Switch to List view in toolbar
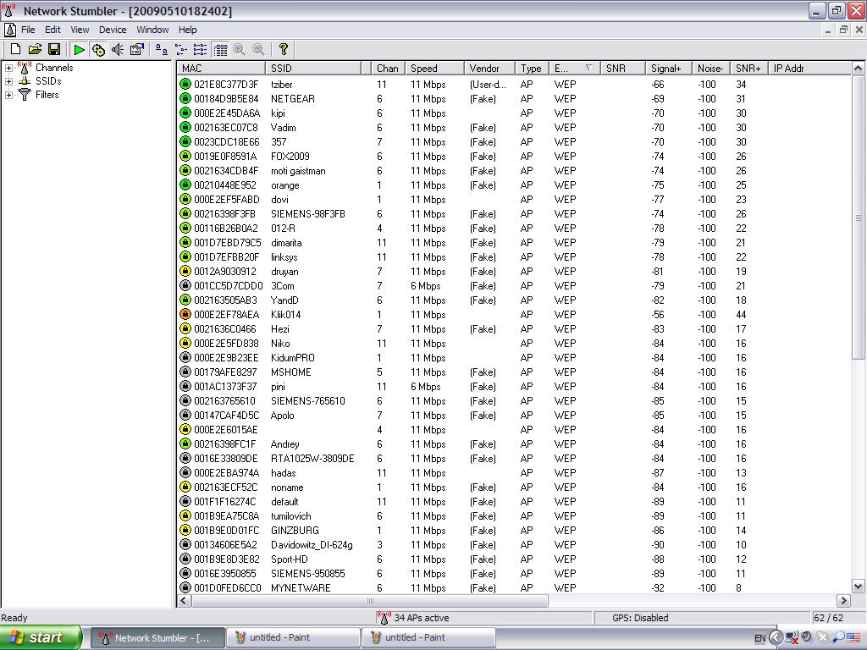This screenshot has width=867, height=650. 200,50
